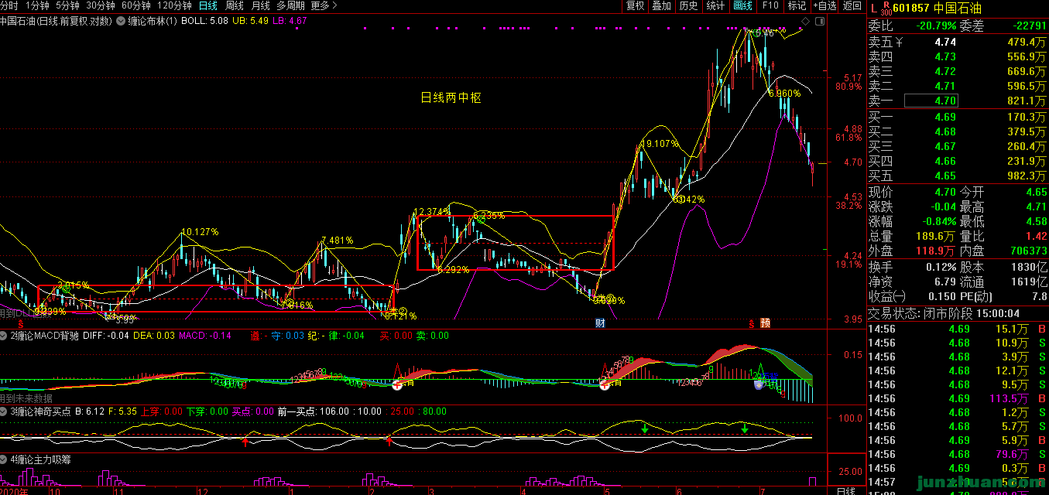
Task: Click the 财 financial marker on chart
Action: coord(600,323)
